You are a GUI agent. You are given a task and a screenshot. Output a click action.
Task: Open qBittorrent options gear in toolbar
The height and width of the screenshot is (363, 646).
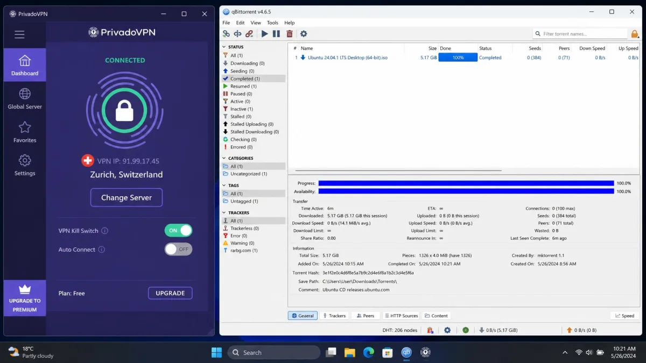tap(304, 33)
